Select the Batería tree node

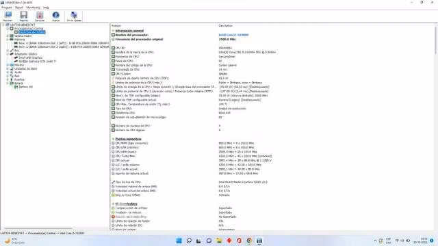coord(19,83)
